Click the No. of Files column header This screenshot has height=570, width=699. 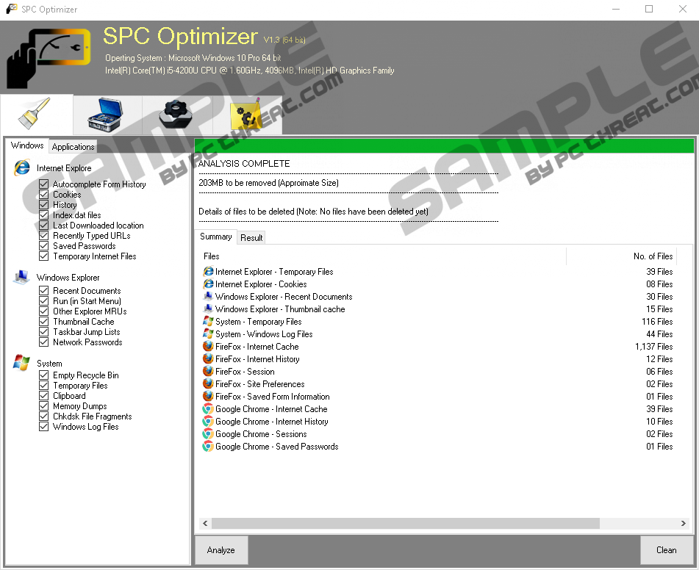point(621,256)
